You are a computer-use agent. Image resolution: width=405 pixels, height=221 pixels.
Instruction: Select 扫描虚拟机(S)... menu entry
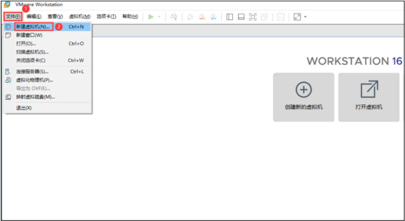click(x=48, y=52)
